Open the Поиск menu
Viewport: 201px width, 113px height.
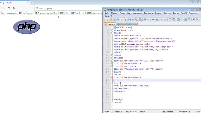point(122,13)
